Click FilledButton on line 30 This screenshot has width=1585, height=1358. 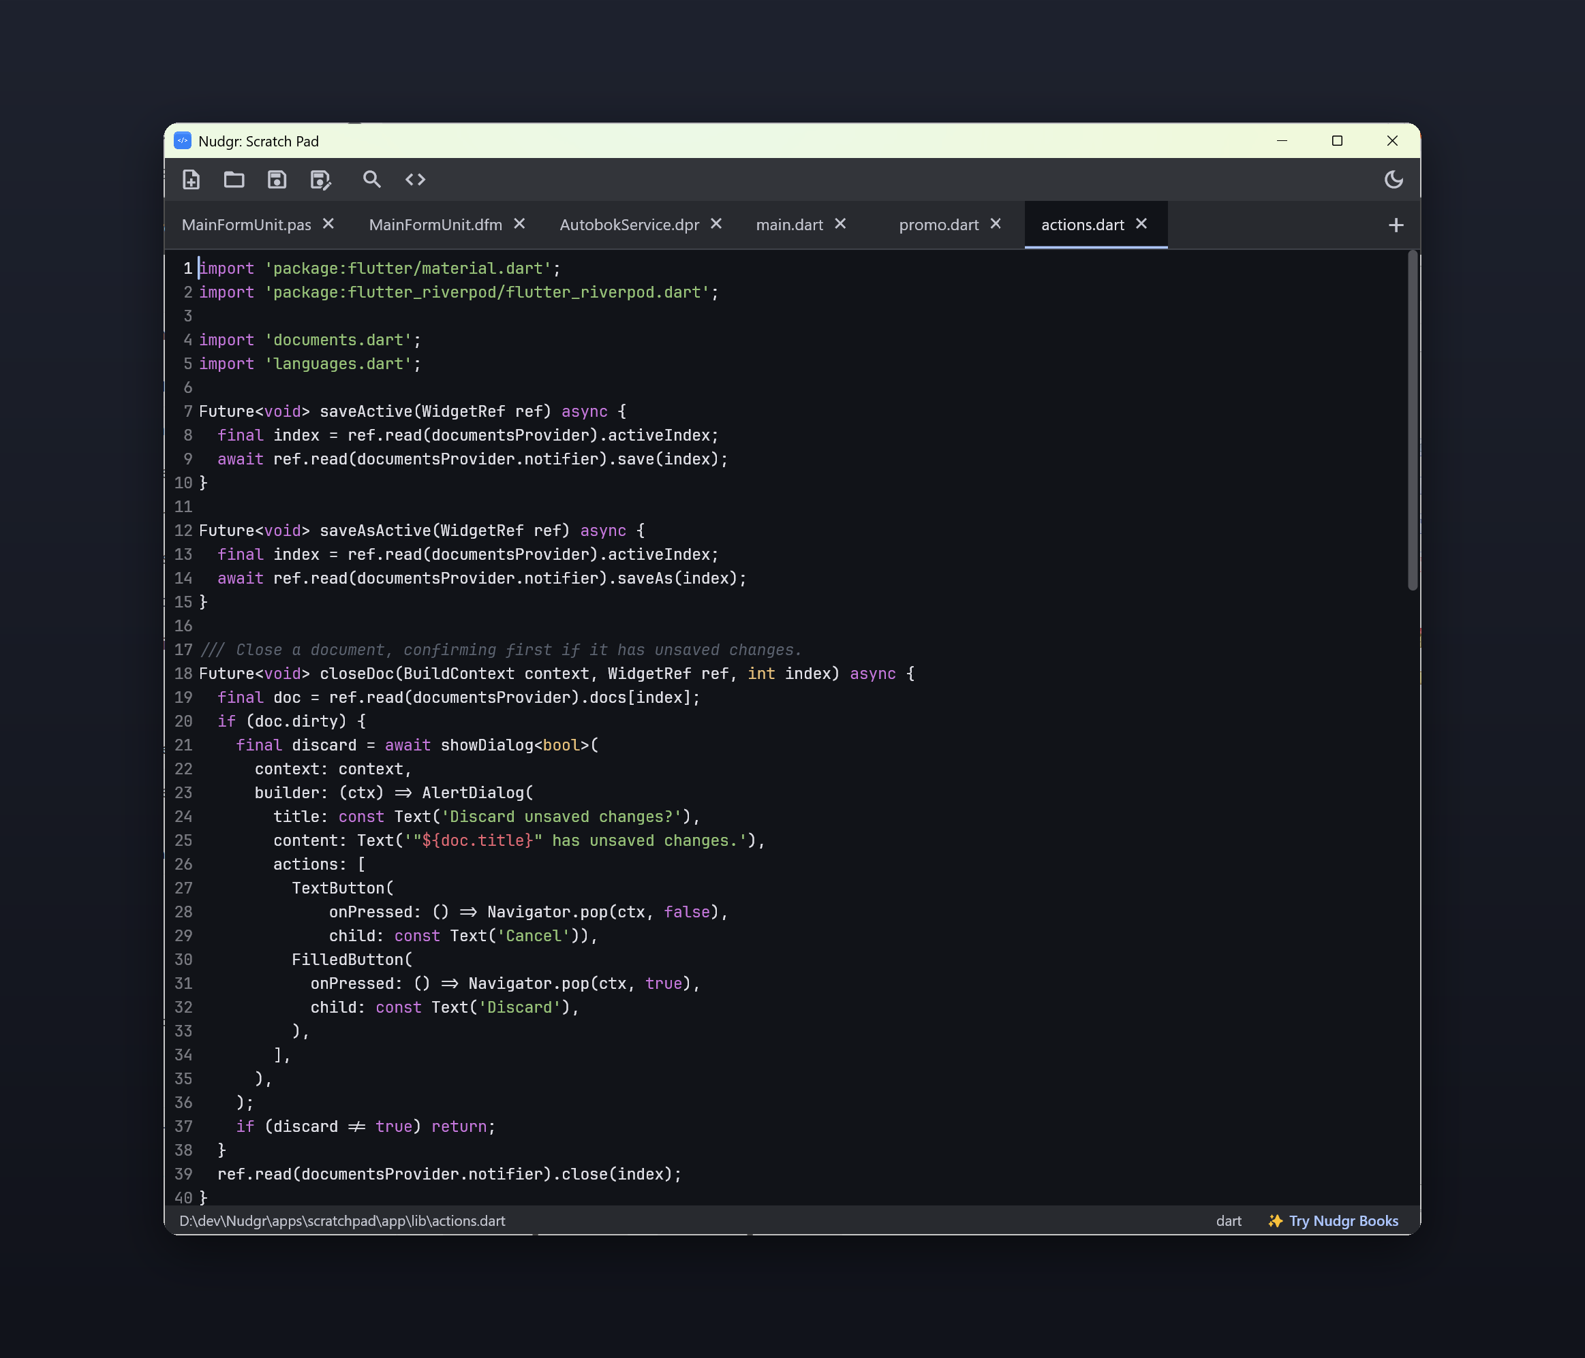[348, 960]
